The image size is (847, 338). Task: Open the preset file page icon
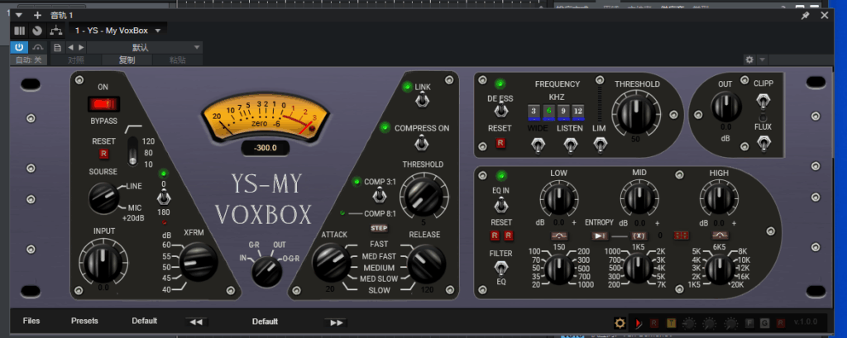pyautogui.click(x=57, y=47)
